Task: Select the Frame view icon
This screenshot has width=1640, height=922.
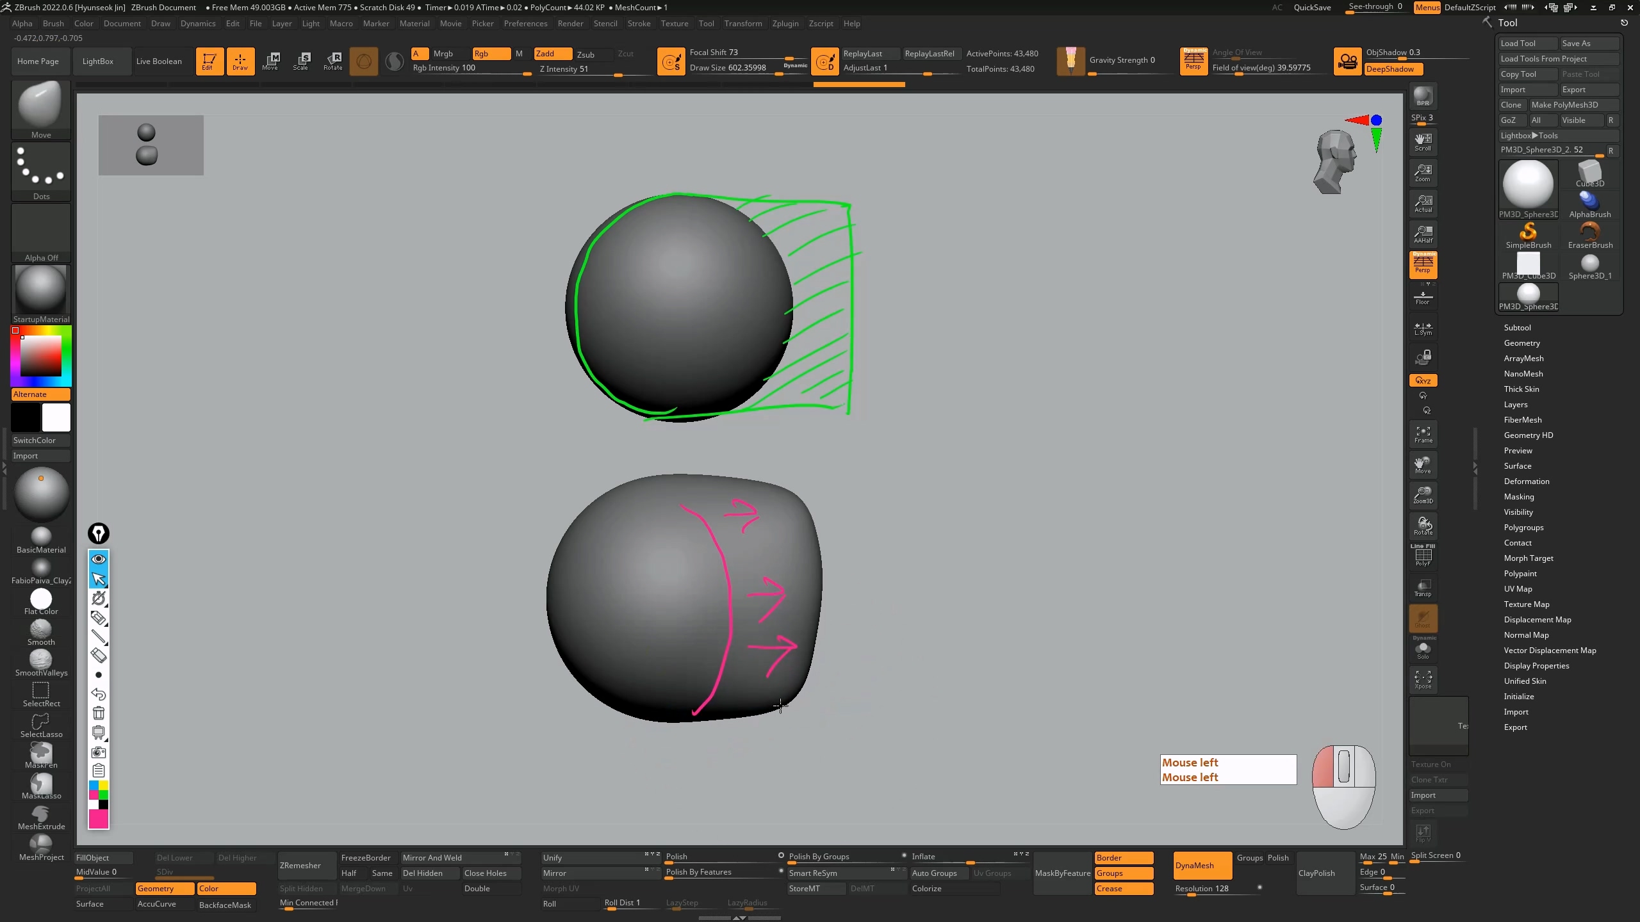Action: pyautogui.click(x=1423, y=434)
